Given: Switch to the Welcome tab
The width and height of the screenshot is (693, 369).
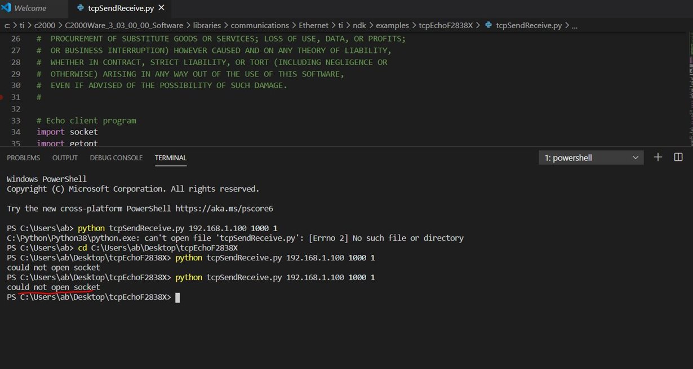Looking at the screenshot, I should pos(30,8).
